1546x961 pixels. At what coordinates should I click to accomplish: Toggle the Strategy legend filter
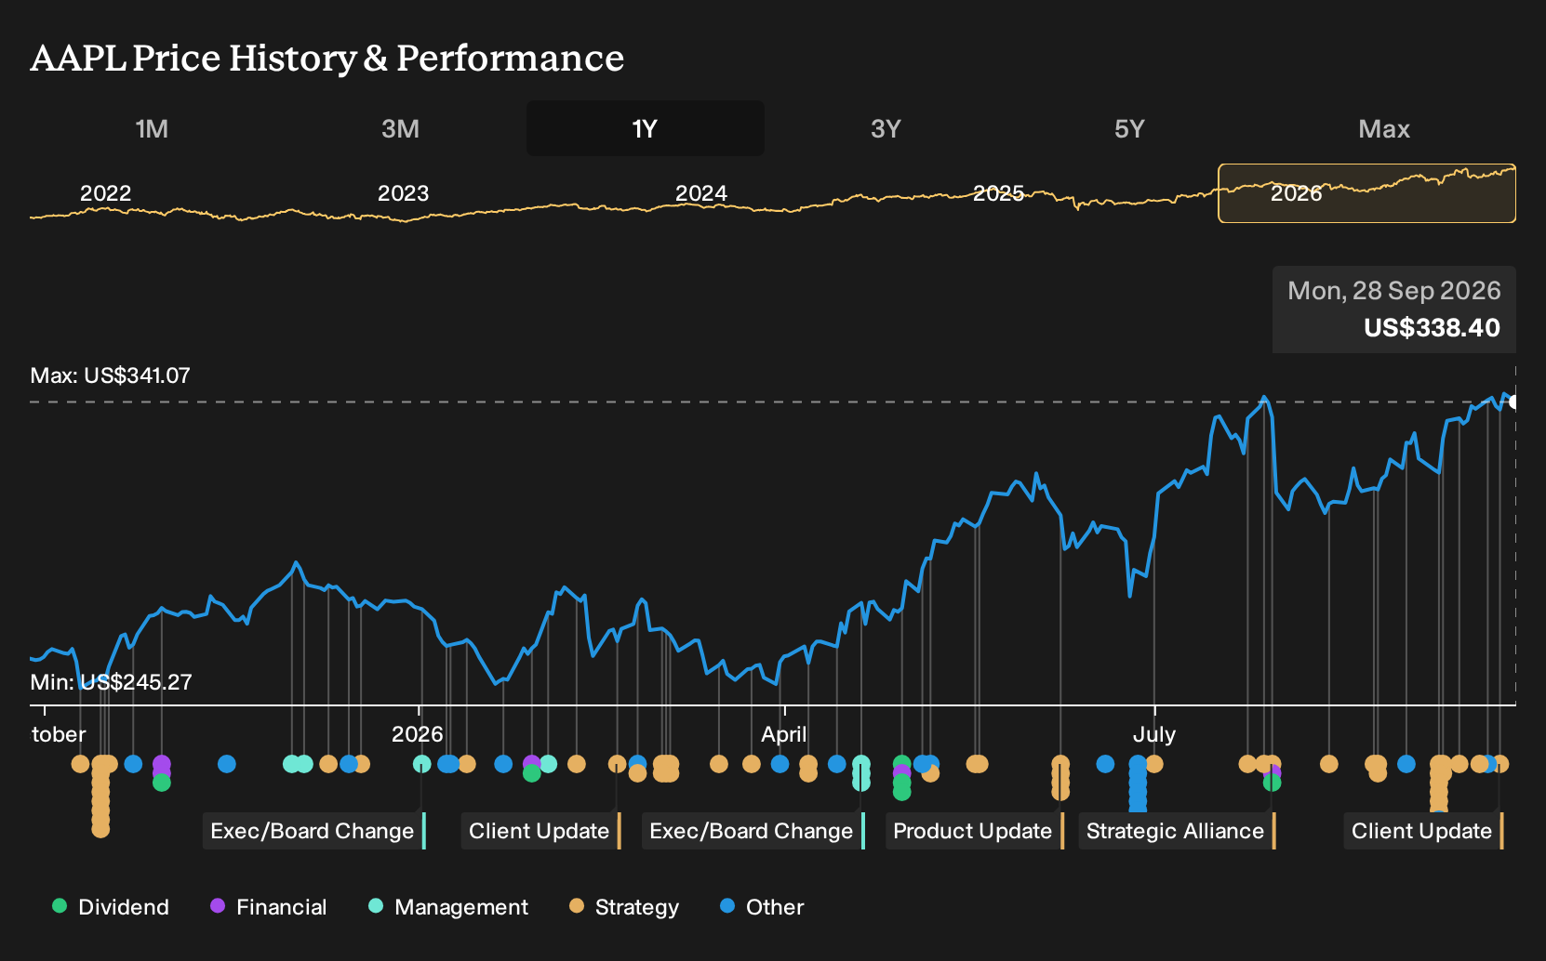(624, 907)
